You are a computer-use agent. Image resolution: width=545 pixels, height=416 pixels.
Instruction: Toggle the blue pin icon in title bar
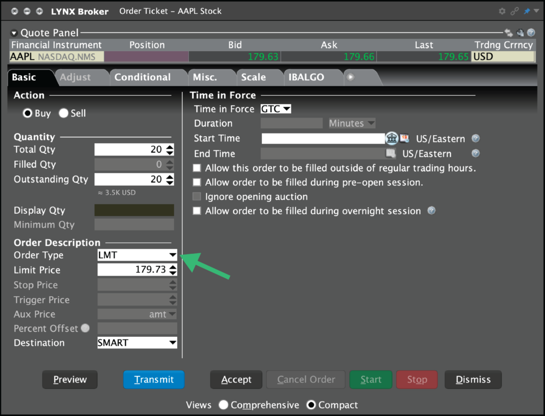pos(527,11)
